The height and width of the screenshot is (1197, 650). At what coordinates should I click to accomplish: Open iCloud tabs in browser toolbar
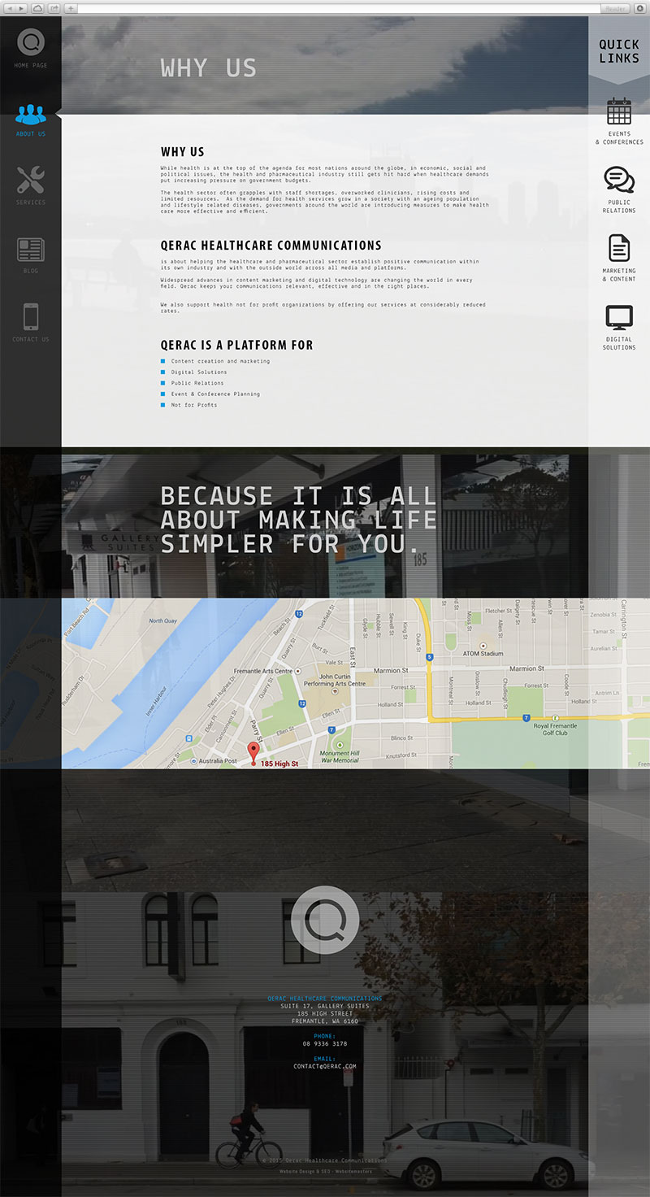(38, 8)
